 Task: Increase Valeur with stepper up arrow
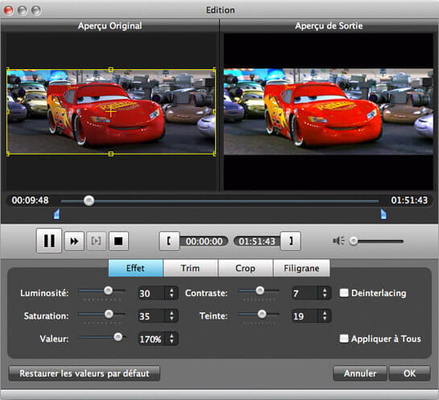(172, 336)
